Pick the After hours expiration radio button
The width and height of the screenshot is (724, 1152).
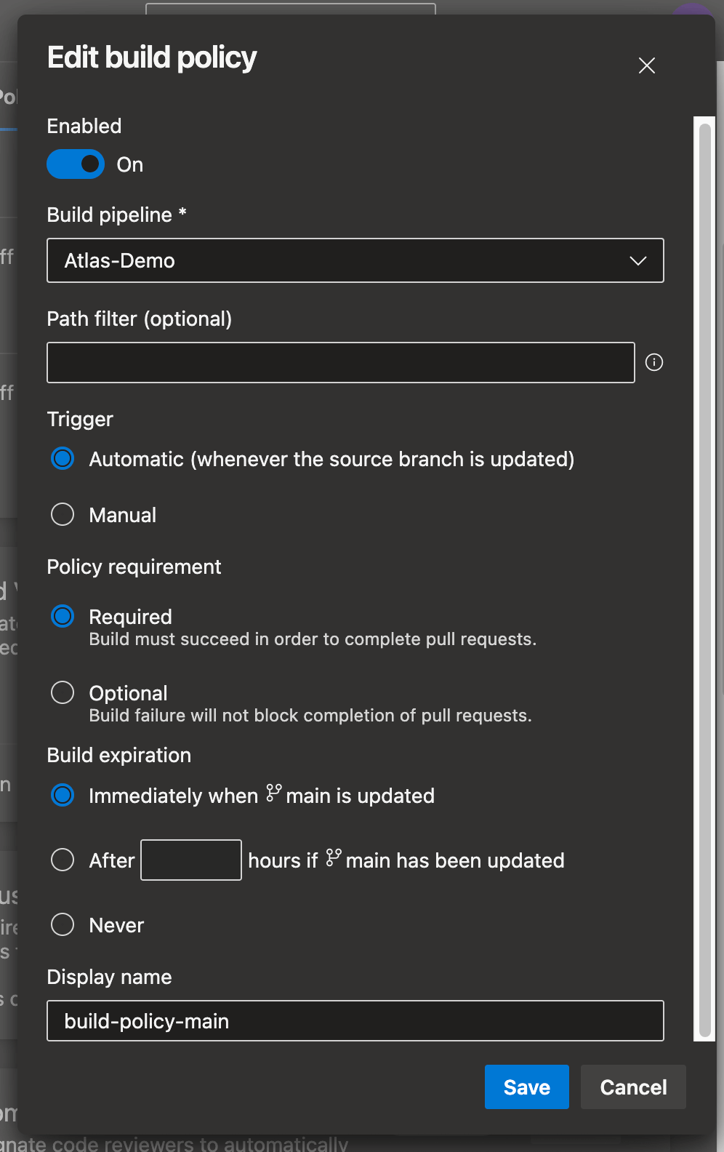click(63, 860)
